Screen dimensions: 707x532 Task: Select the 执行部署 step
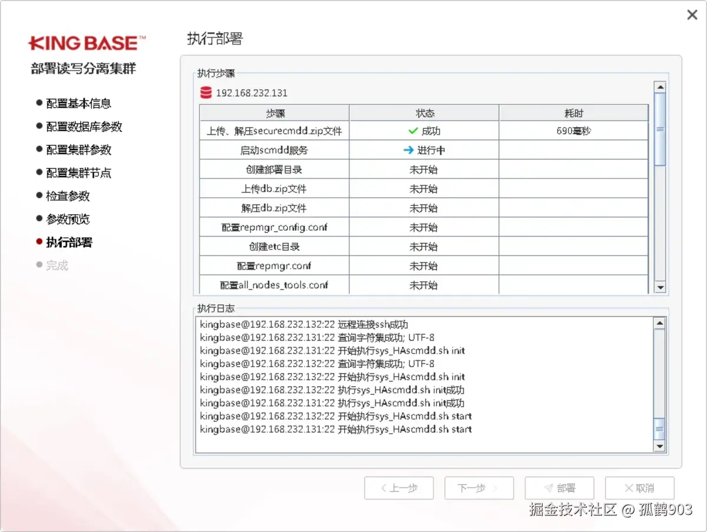point(69,242)
